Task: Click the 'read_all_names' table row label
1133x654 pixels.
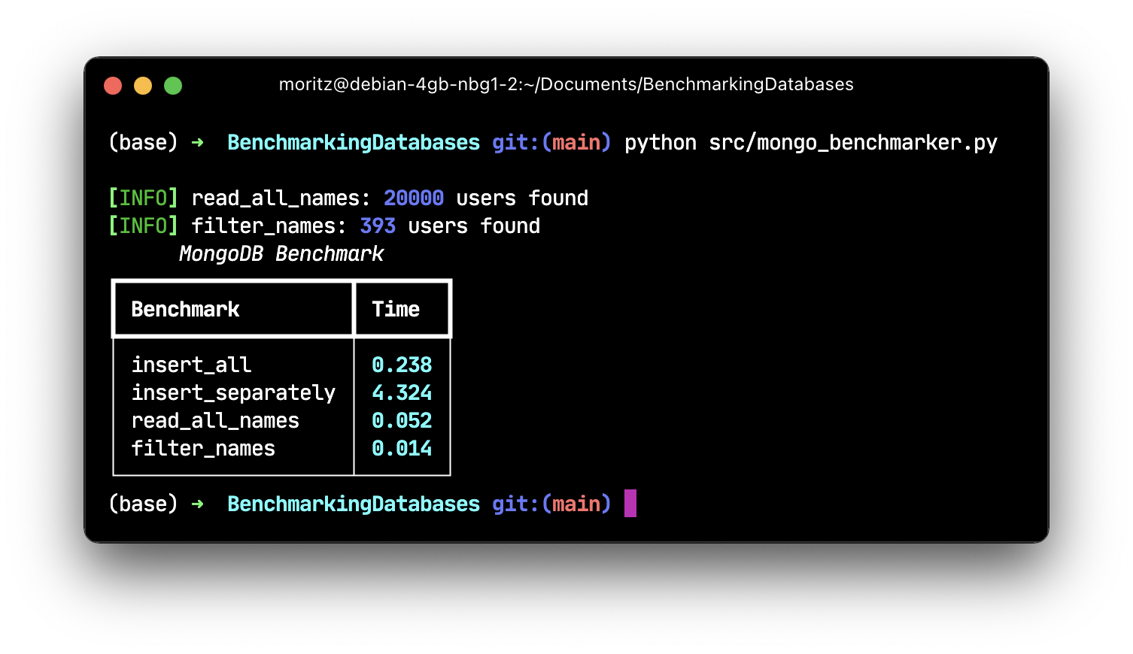Action: (x=215, y=420)
